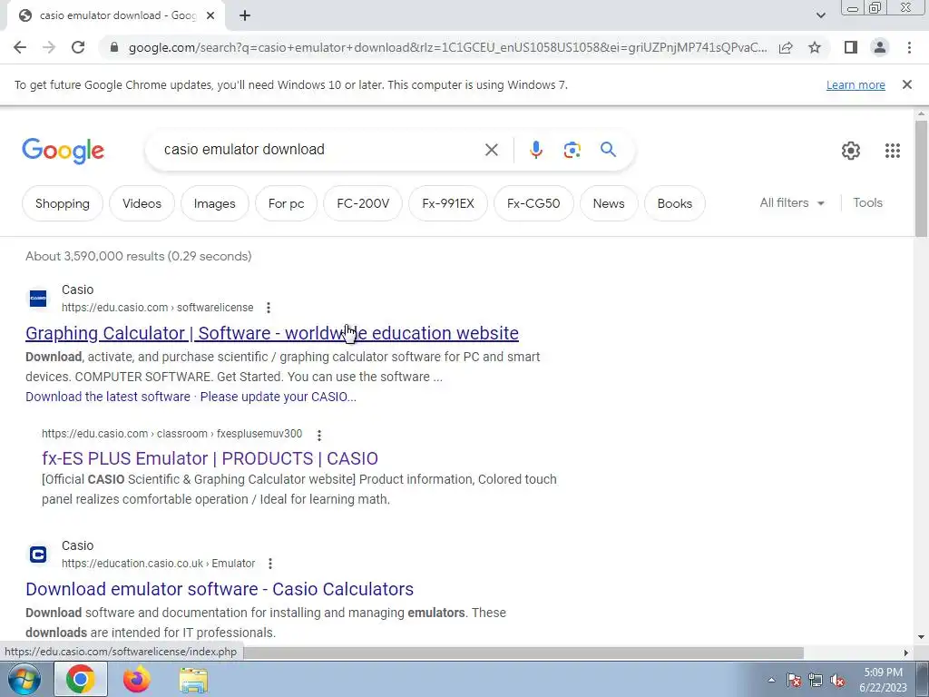Image resolution: width=929 pixels, height=697 pixels.
Task: Show hidden tray icons arrow
Action: click(771, 680)
